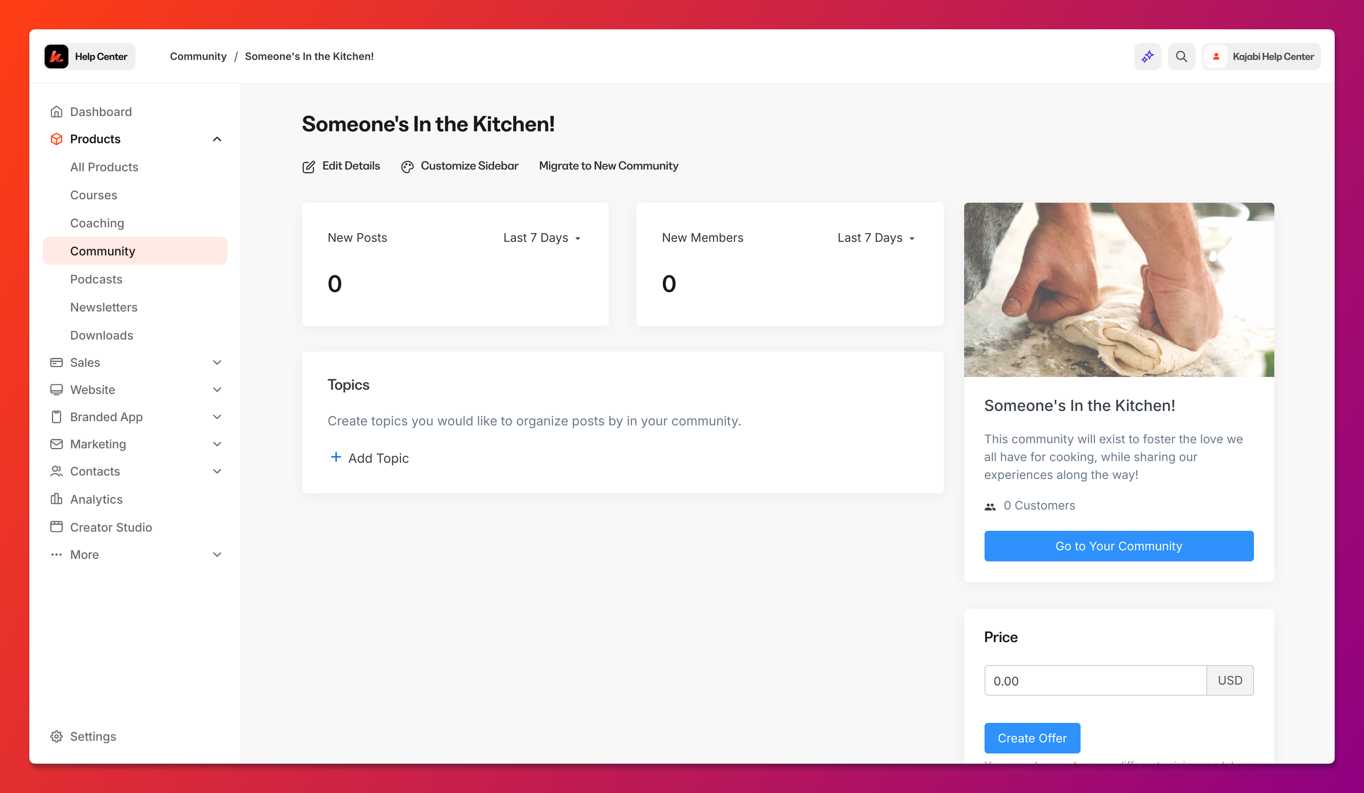Click Go to Your Community button
This screenshot has height=793, width=1364.
pyautogui.click(x=1119, y=546)
